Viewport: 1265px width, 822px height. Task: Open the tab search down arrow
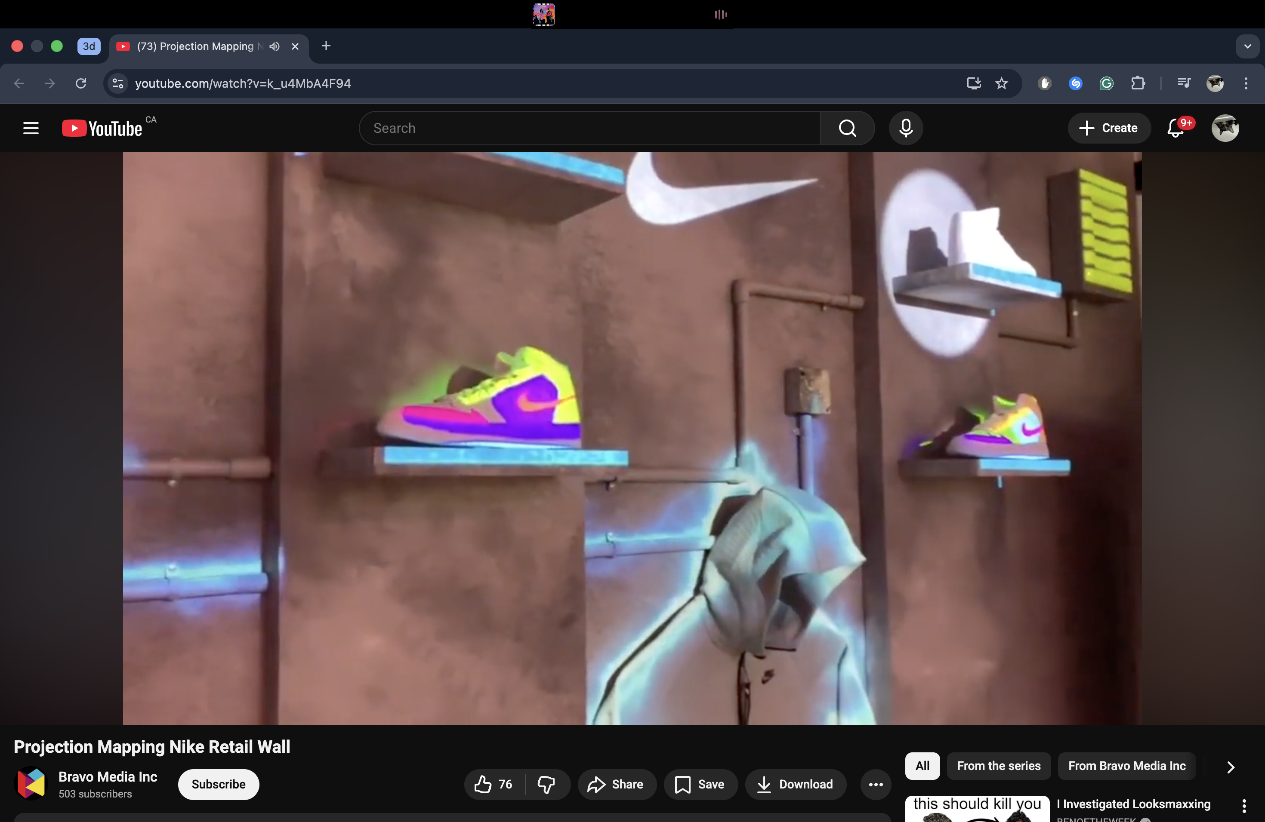(1247, 46)
